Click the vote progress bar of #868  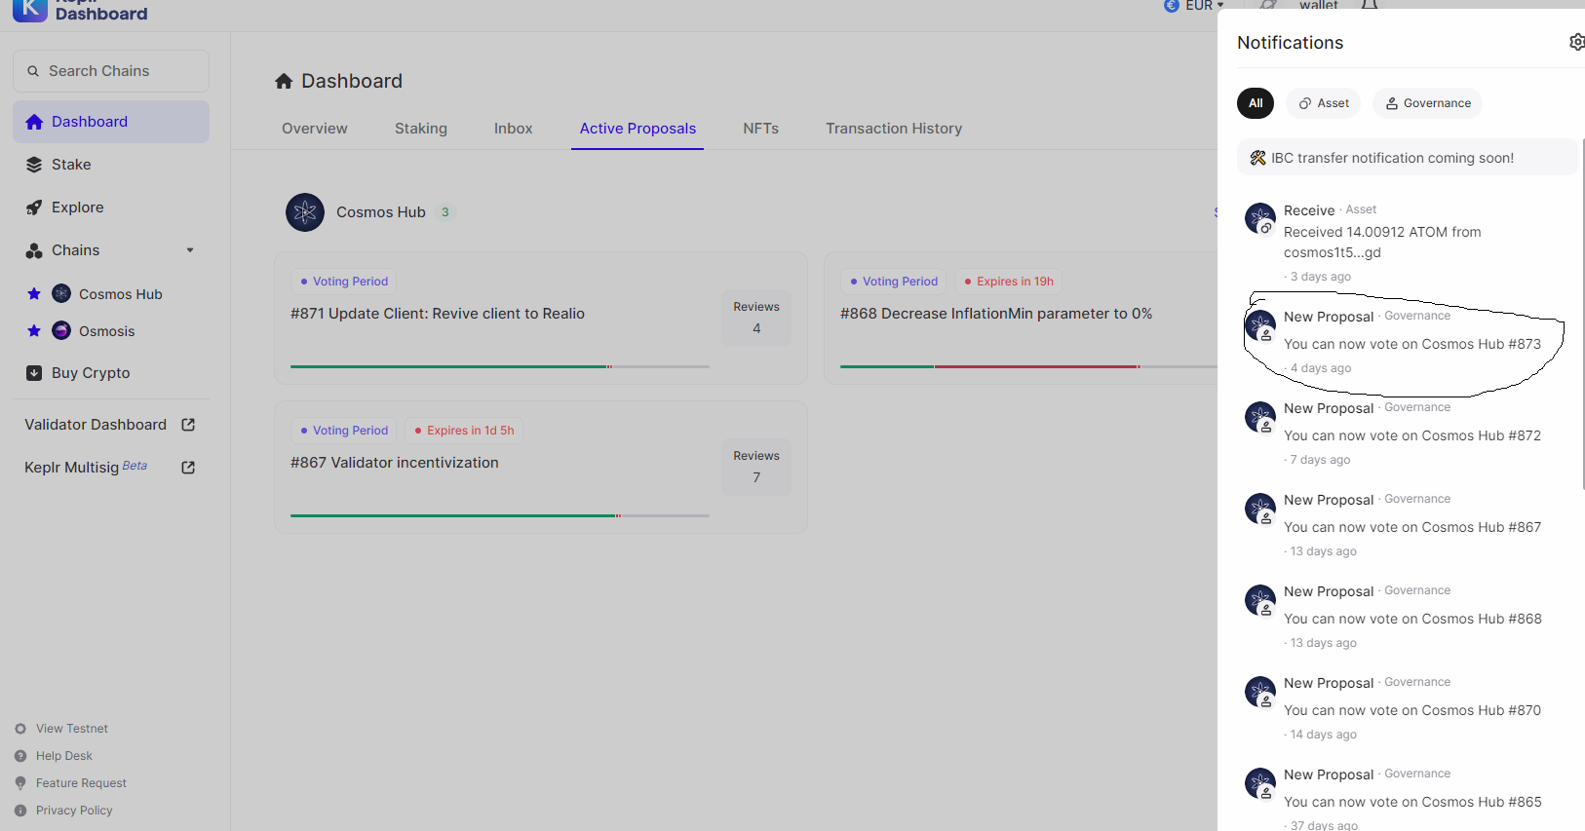click(1028, 366)
